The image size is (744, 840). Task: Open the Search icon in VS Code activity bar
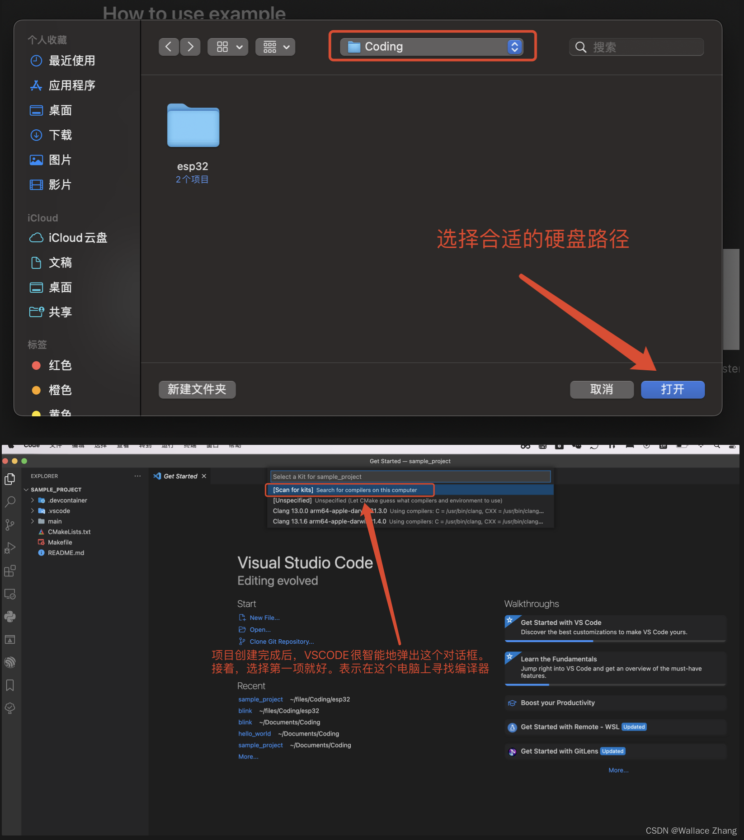tap(10, 502)
